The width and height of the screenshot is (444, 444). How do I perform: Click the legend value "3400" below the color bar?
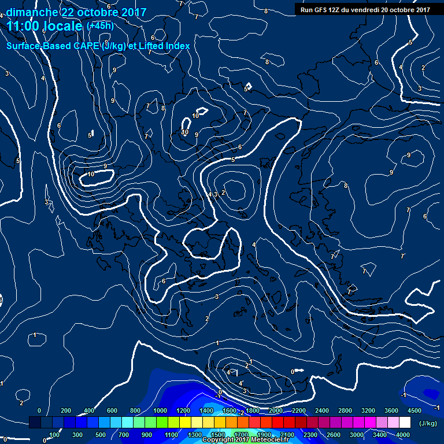379,435
